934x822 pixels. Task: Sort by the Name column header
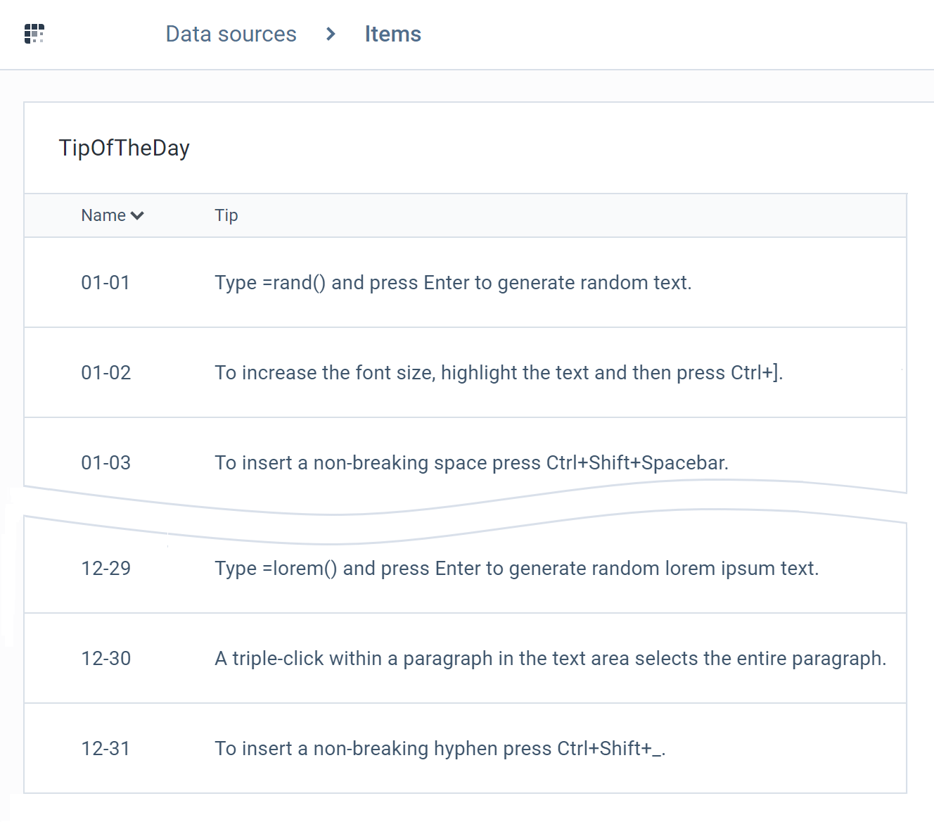(103, 215)
